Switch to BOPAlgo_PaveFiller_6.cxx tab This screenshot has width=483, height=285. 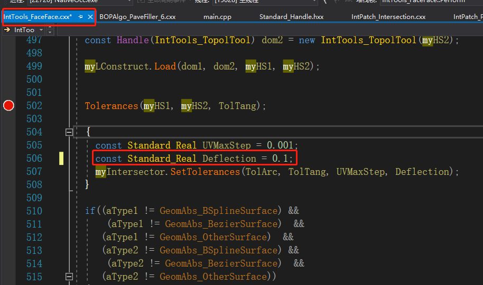point(137,17)
